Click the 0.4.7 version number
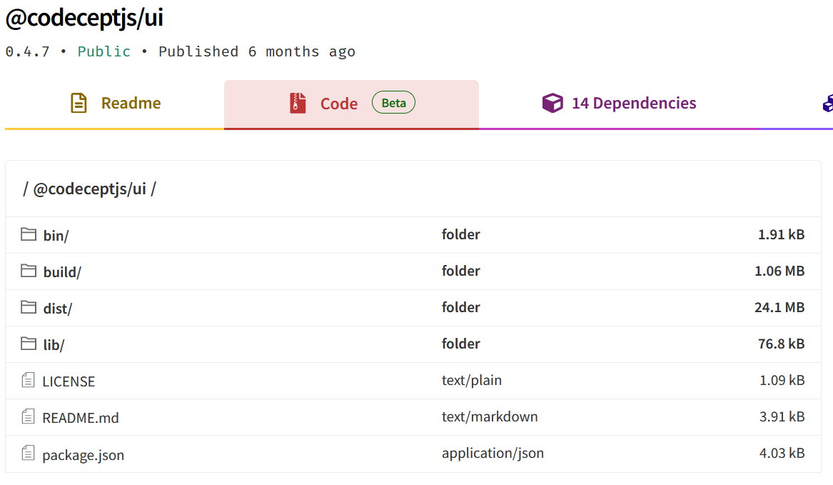 point(28,51)
